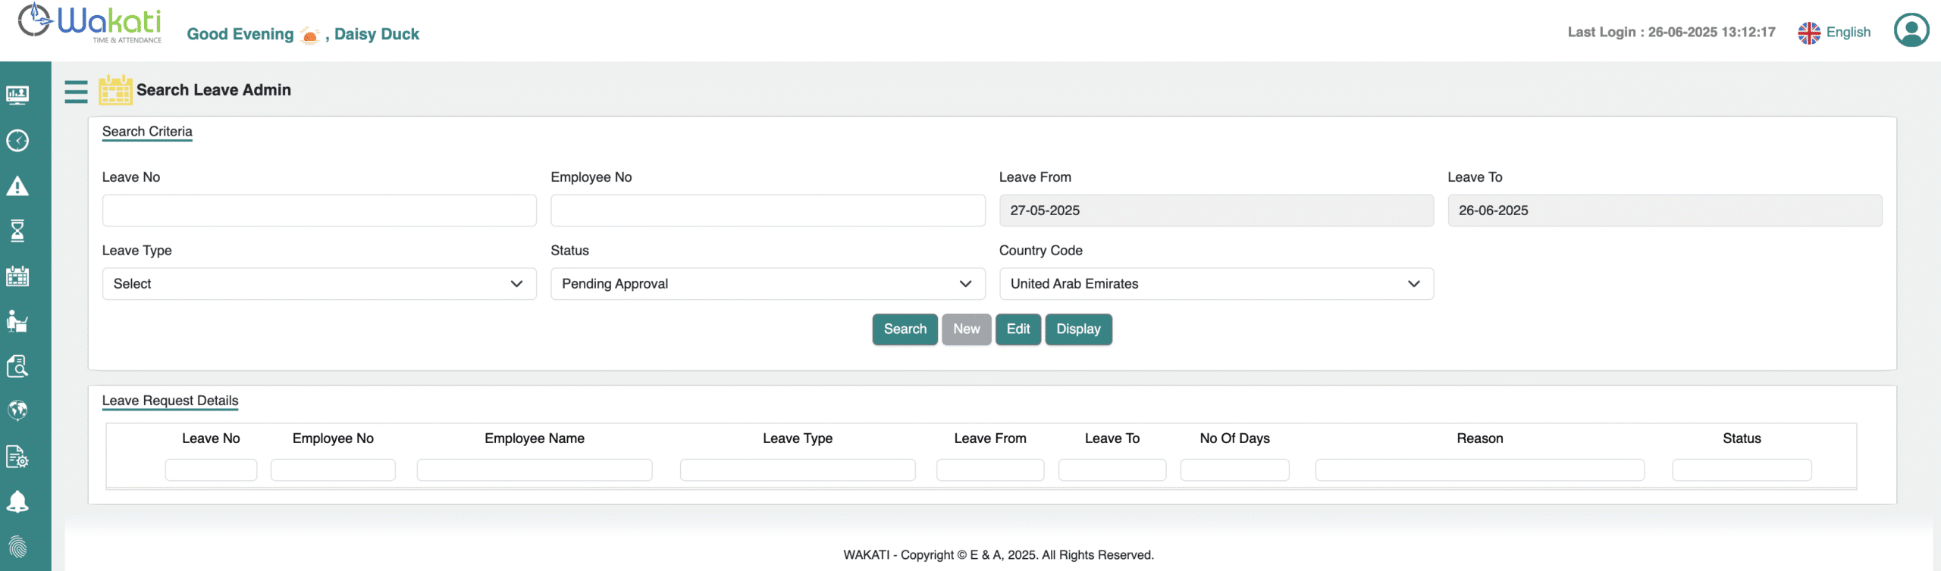Click the Leave No search input field
The height and width of the screenshot is (571, 1941).
coord(319,211)
